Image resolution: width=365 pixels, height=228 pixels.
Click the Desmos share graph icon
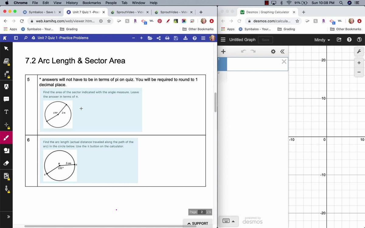339,40
